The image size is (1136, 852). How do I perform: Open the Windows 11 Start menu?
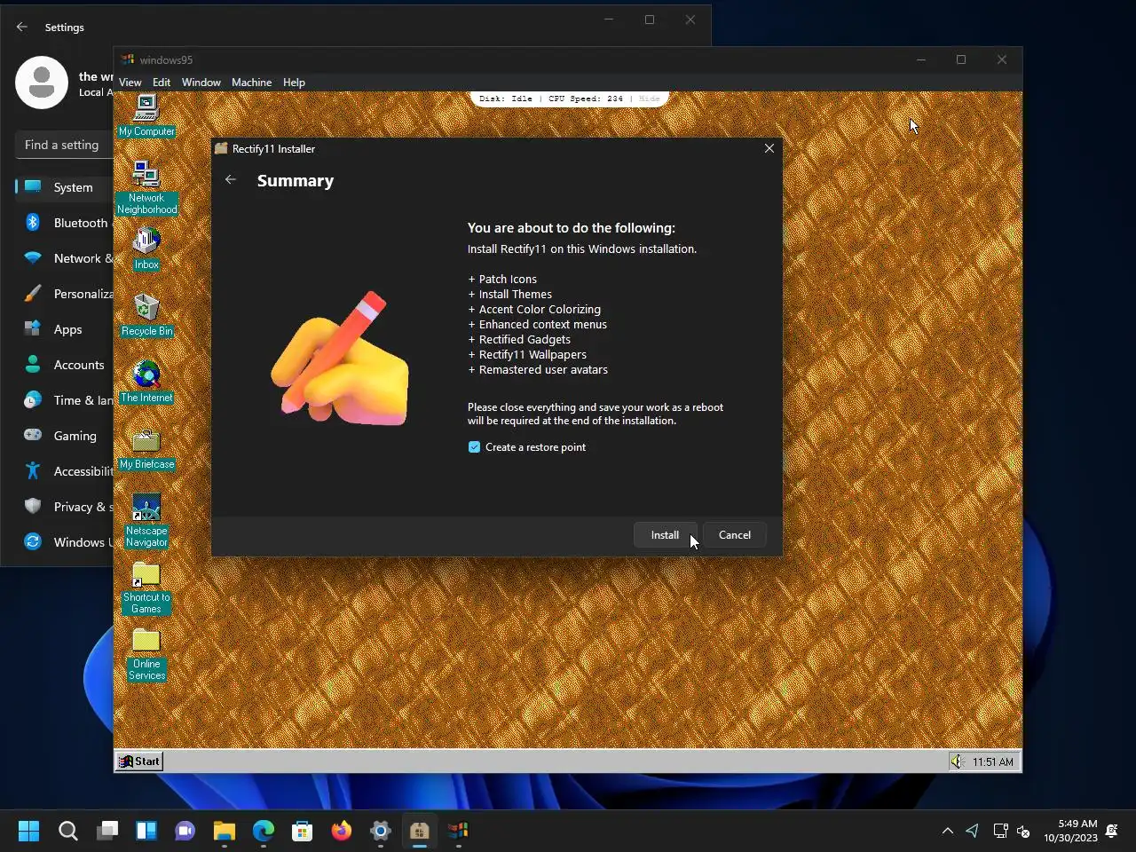tap(29, 831)
